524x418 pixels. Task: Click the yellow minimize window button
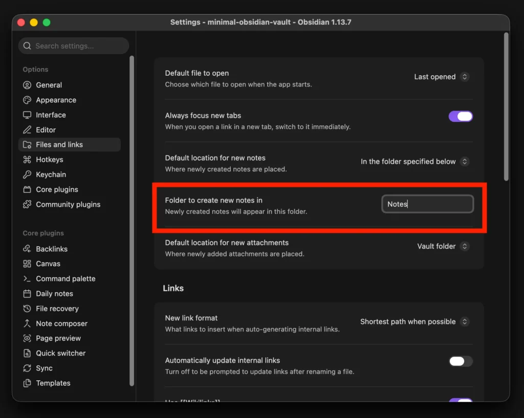34,23
